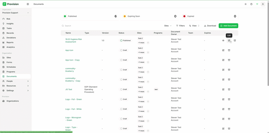The height and width of the screenshot is (133, 269).
Task: Open Schedules in the sidebar
Action: point(15,67)
